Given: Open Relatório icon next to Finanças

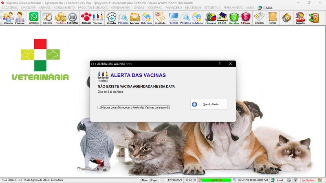Looking at the screenshot, I should point(197,18).
